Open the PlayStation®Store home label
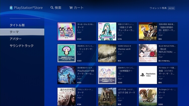189x106 pixels. 28,8
